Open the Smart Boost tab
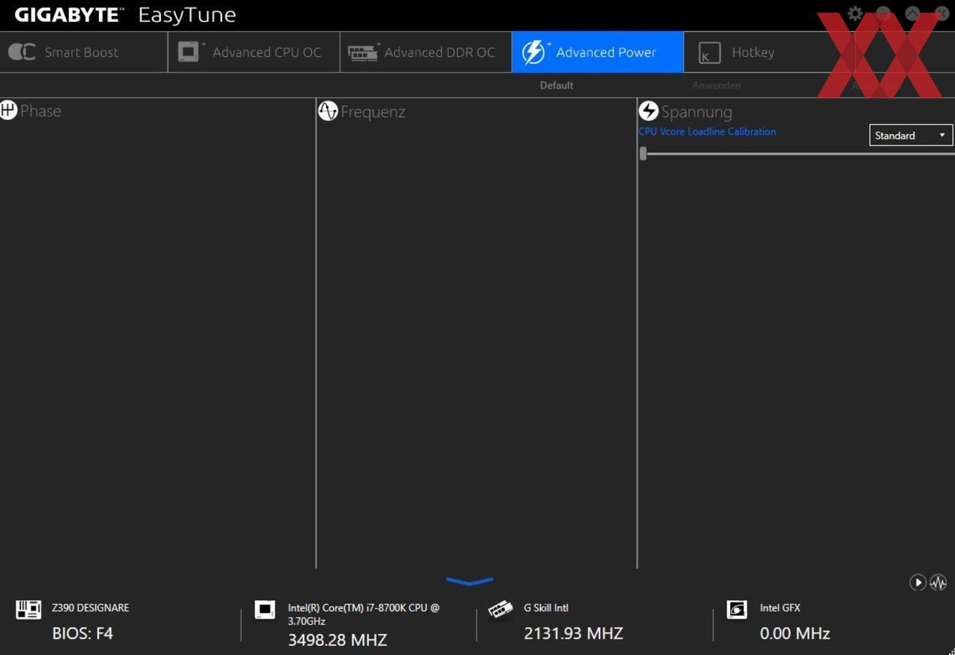Image resolution: width=955 pixels, height=655 pixels. 84,52
